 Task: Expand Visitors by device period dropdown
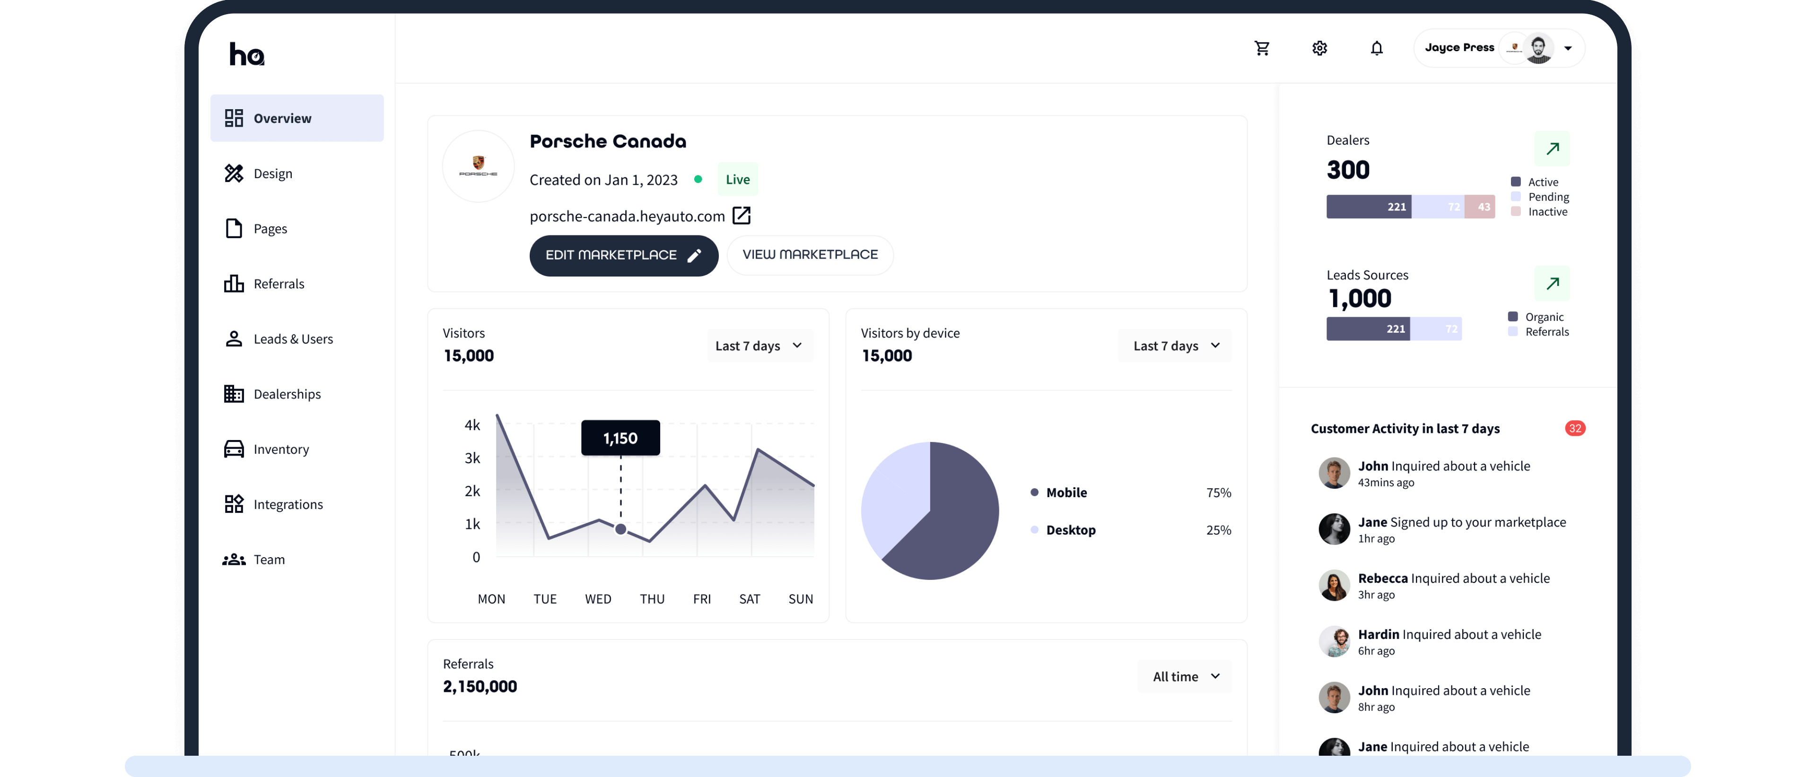1176,346
